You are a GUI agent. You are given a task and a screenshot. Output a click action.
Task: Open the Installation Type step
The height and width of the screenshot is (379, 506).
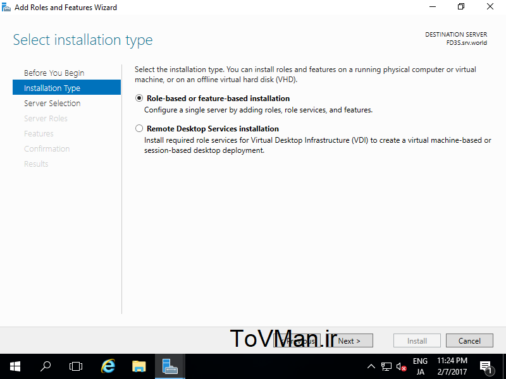pyautogui.click(x=66, y=87)
